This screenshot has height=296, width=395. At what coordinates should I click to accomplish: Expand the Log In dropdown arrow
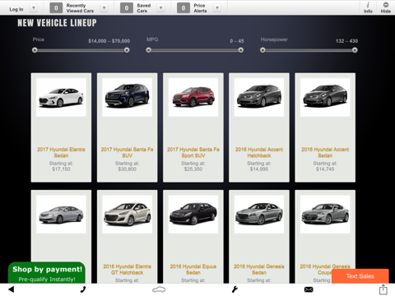(x=34, y=8)
